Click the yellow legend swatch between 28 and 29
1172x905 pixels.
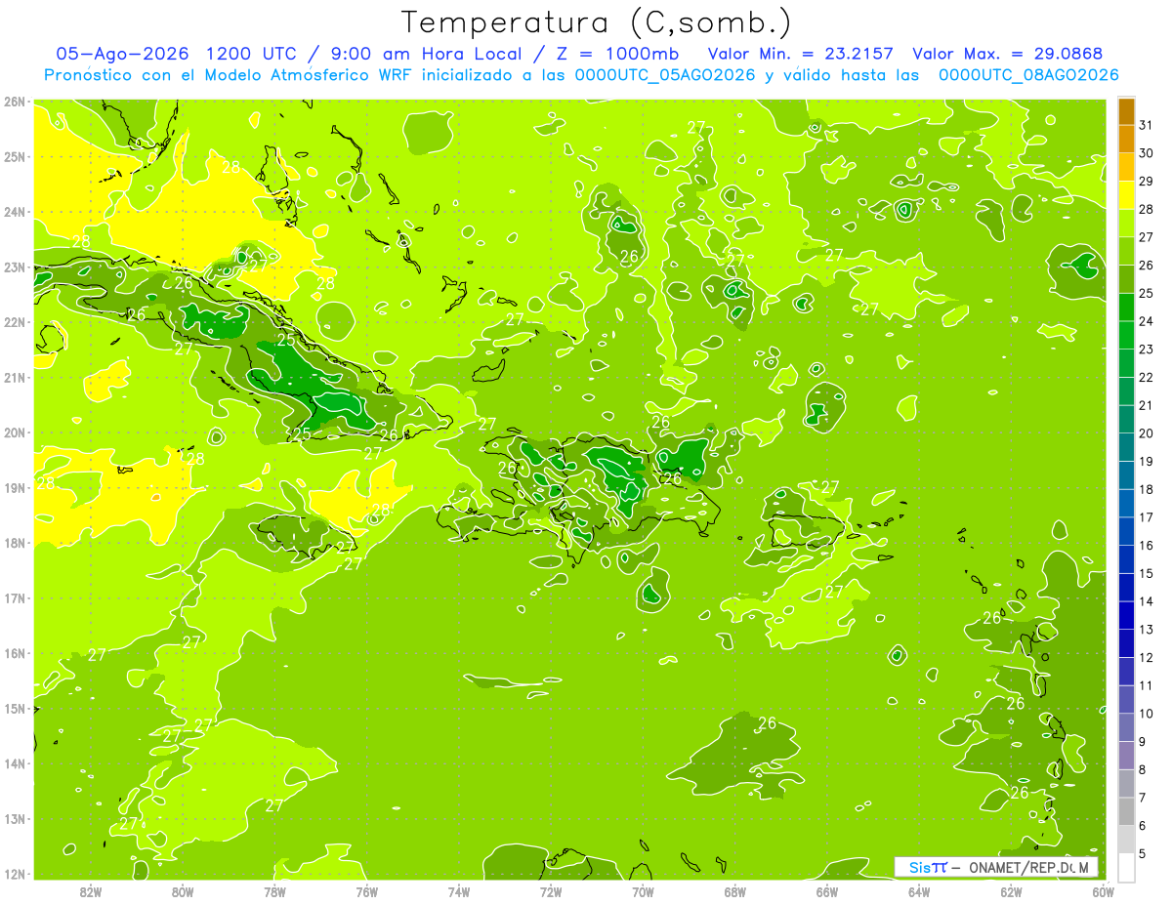(x=1126, y=195)
